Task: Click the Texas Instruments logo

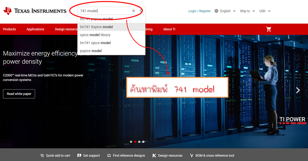Action: point(35,11)
